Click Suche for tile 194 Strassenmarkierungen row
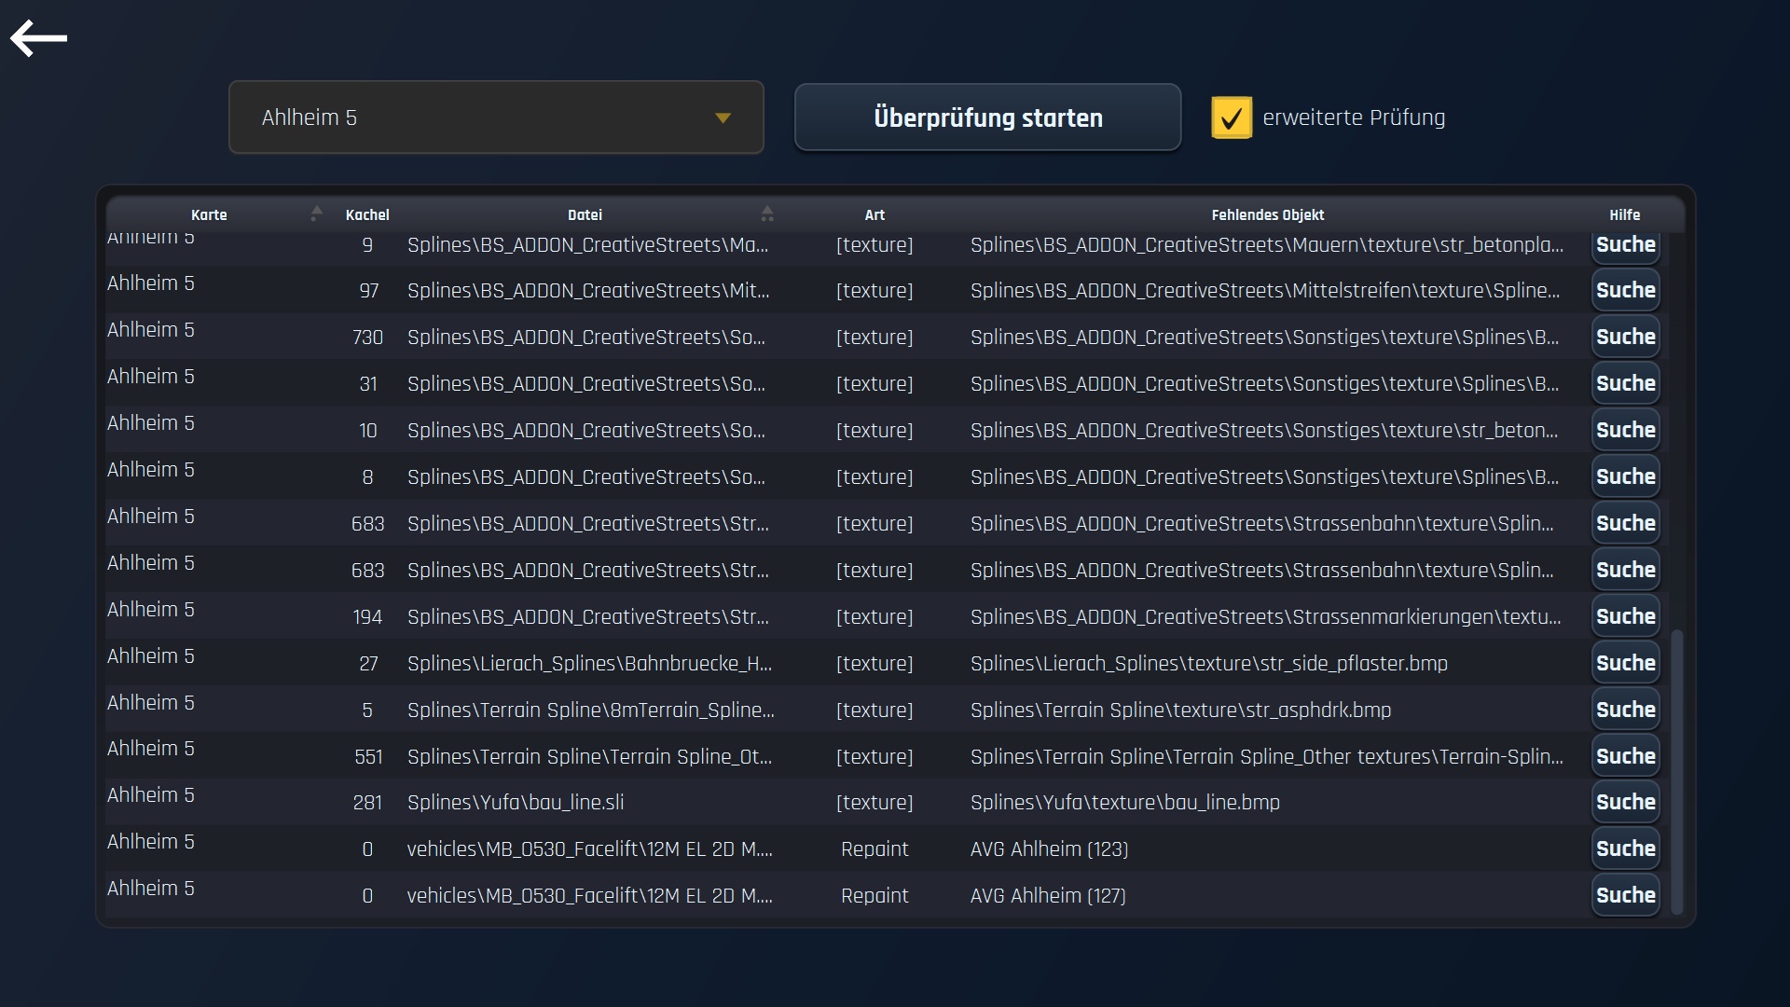Screen dimensions: 1790x1007 click(1625, 616)
